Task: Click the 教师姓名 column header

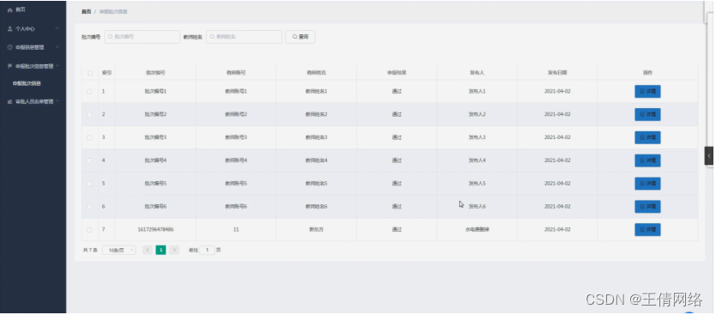Action: click(316, 73)
